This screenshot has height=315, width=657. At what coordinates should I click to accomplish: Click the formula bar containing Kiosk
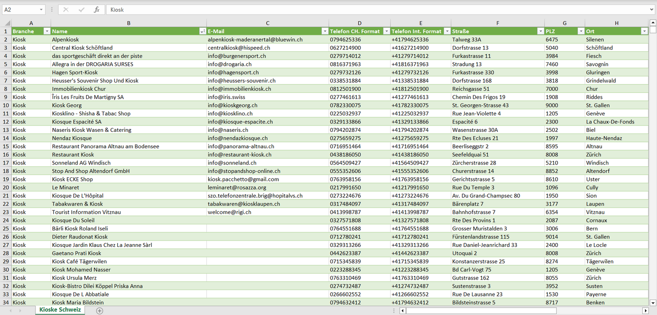364,10
